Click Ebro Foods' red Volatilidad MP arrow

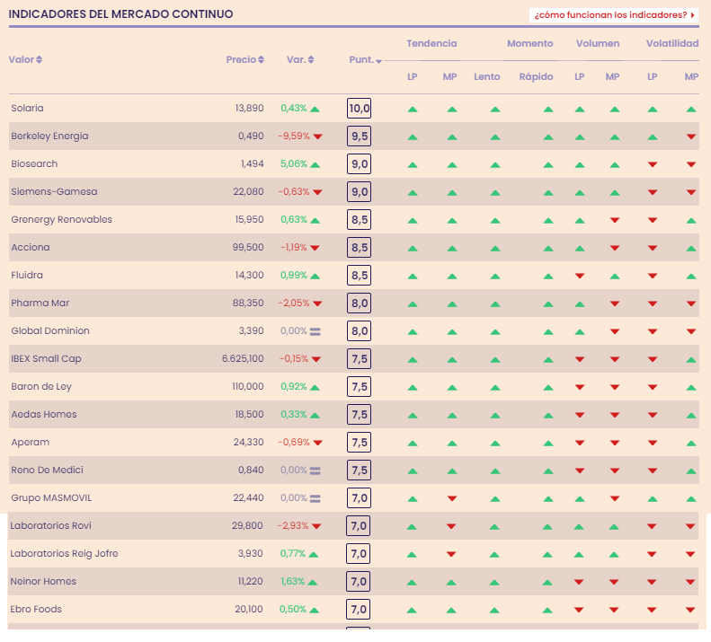click(x=690, y=610)
